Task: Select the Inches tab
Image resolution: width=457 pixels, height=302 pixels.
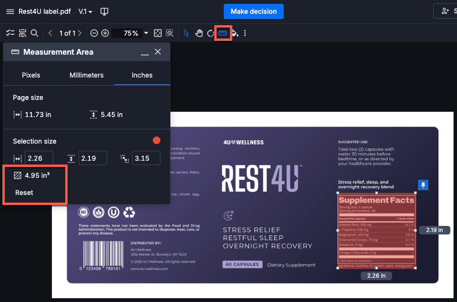Action: 142,75
